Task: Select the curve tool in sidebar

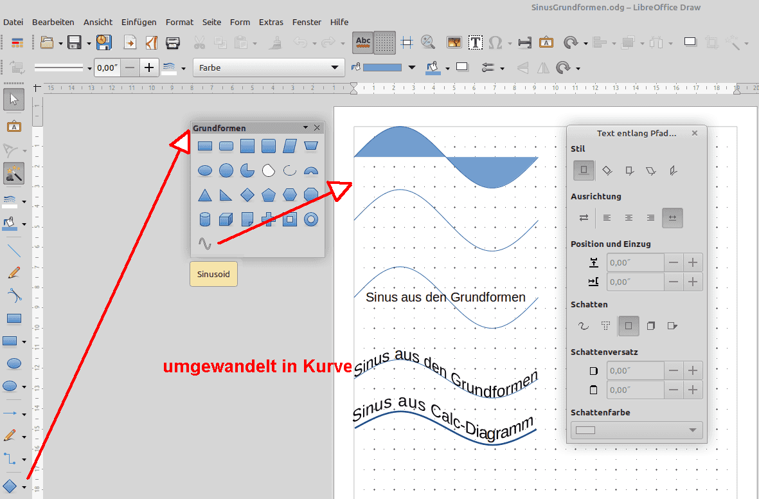Action: [x=14, y=295]
